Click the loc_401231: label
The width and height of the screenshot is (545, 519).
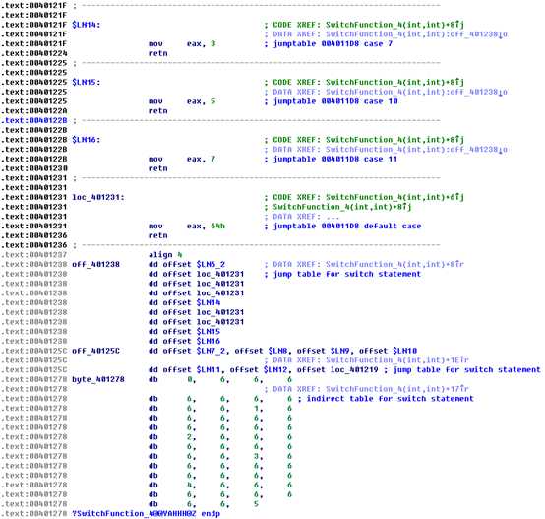coord(98,197)
